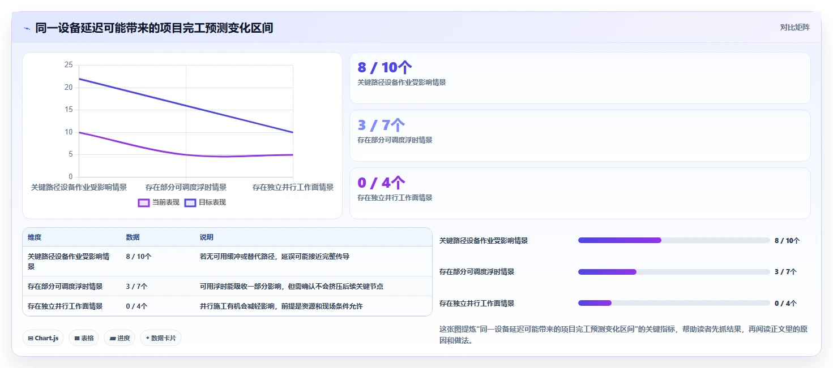The image size is (833, 368).
Task: Click the explanation 并行施工有机会减轻影响
Action: point(281,306)
